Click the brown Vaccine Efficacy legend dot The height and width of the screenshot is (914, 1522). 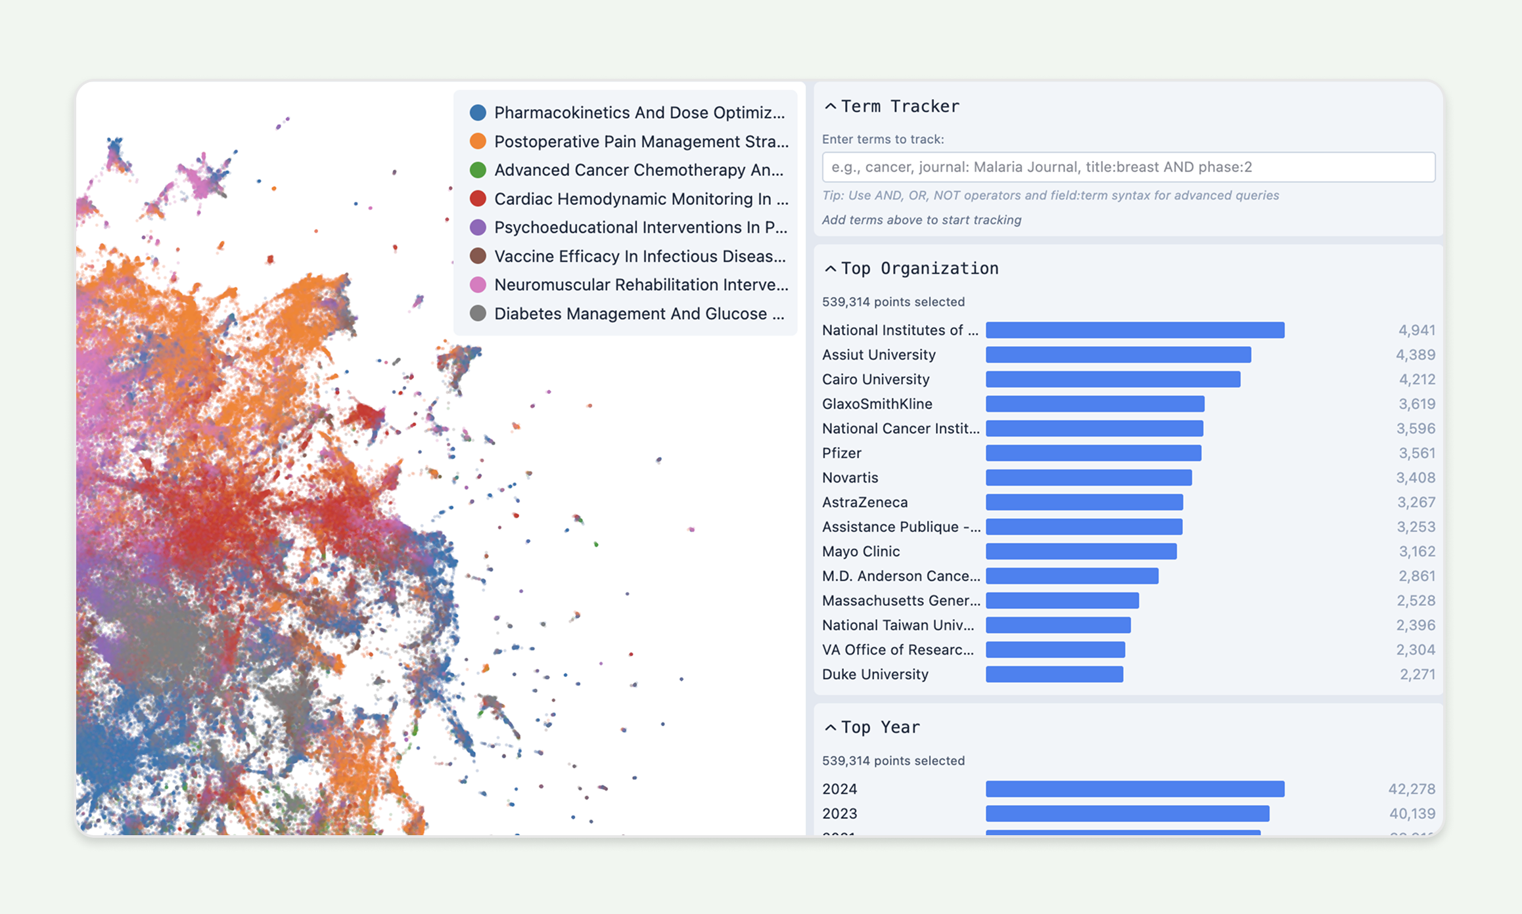pyautogui.click(x=478, y=256)
